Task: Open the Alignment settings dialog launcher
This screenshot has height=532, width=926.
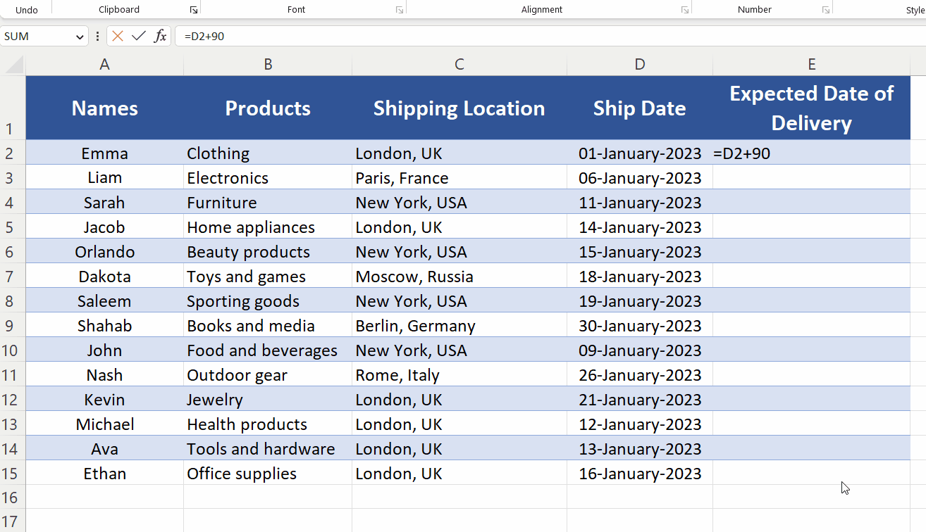Action: point(684,10)
